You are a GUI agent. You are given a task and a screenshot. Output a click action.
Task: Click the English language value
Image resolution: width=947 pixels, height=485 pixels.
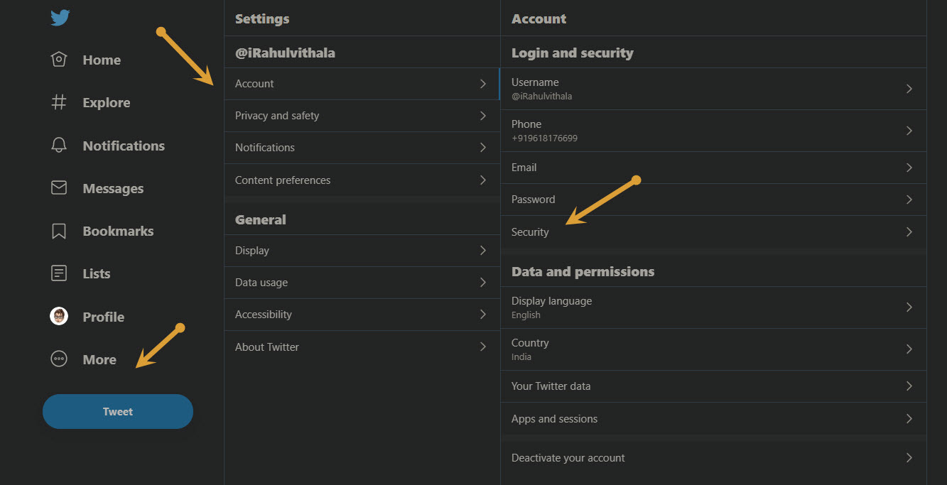[526, 315]
